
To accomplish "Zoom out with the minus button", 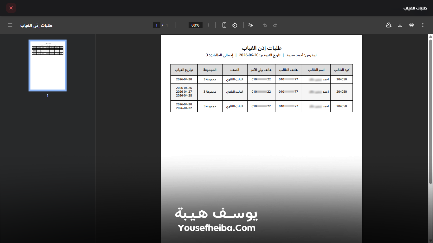I will click(182, 25).
